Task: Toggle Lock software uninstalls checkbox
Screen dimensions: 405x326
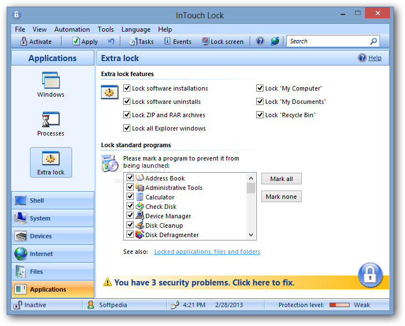Action: point(126,101)
